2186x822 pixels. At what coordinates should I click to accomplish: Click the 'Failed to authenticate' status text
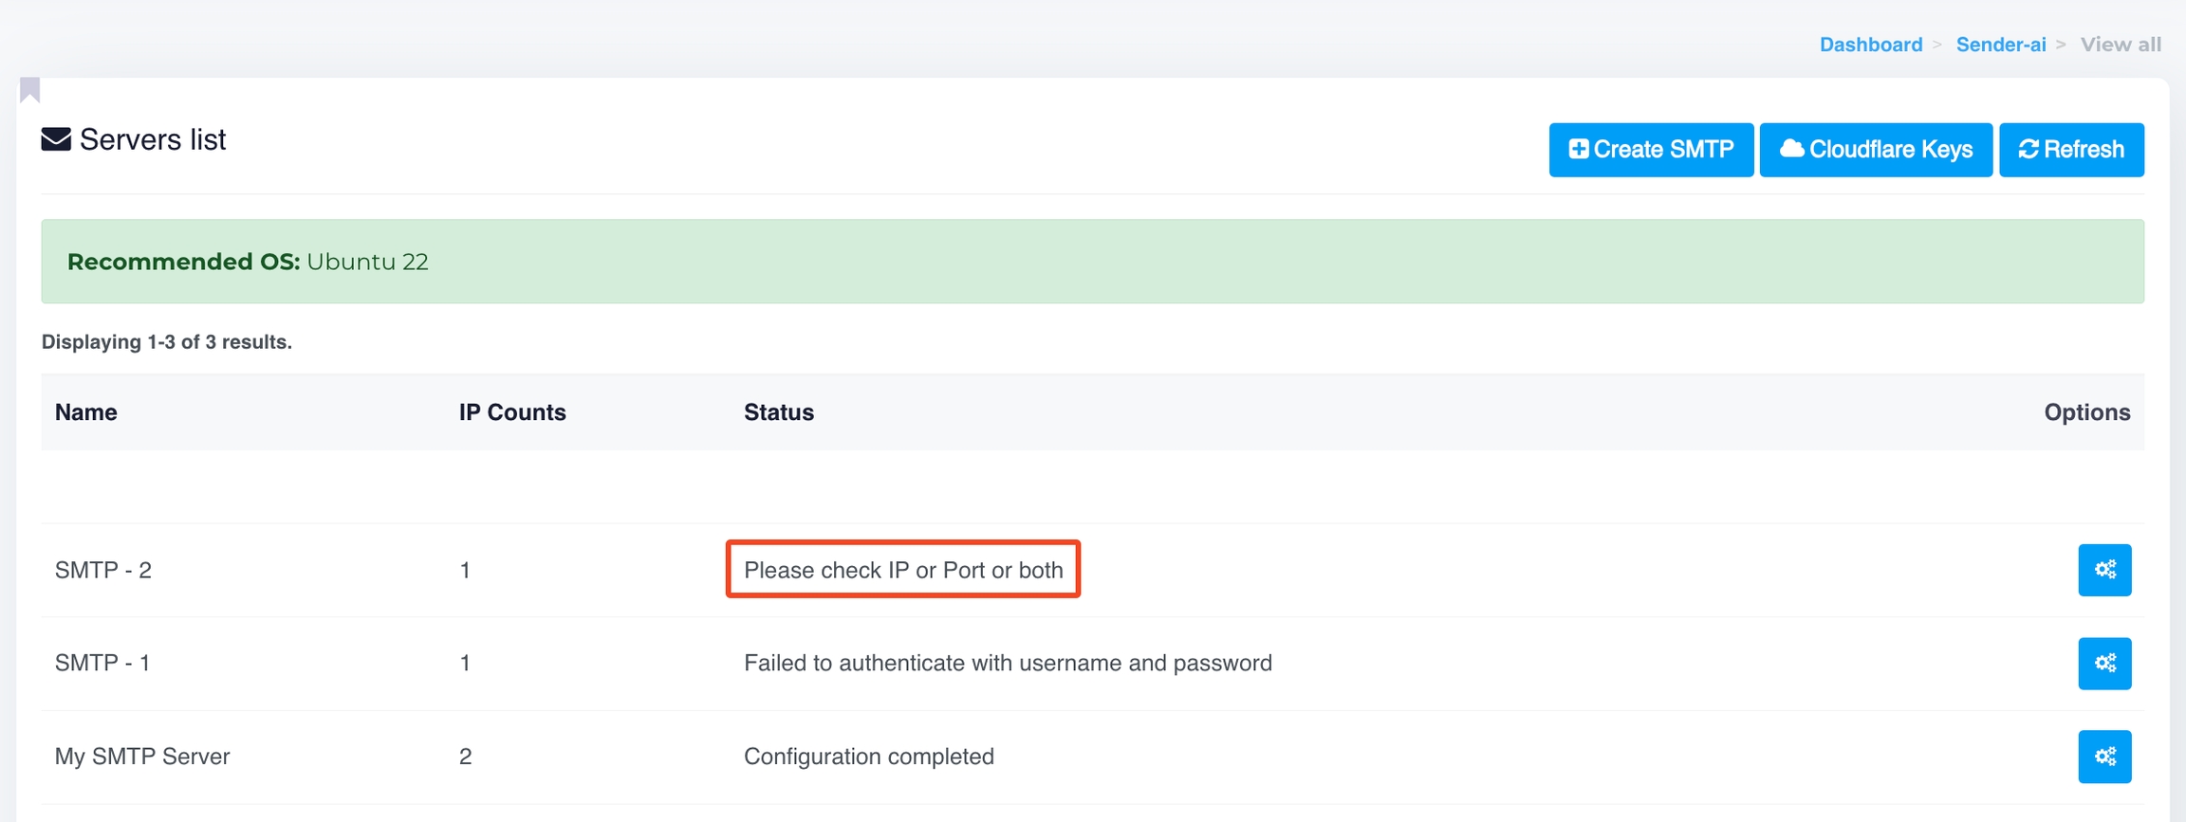[x=1008, y=663]
